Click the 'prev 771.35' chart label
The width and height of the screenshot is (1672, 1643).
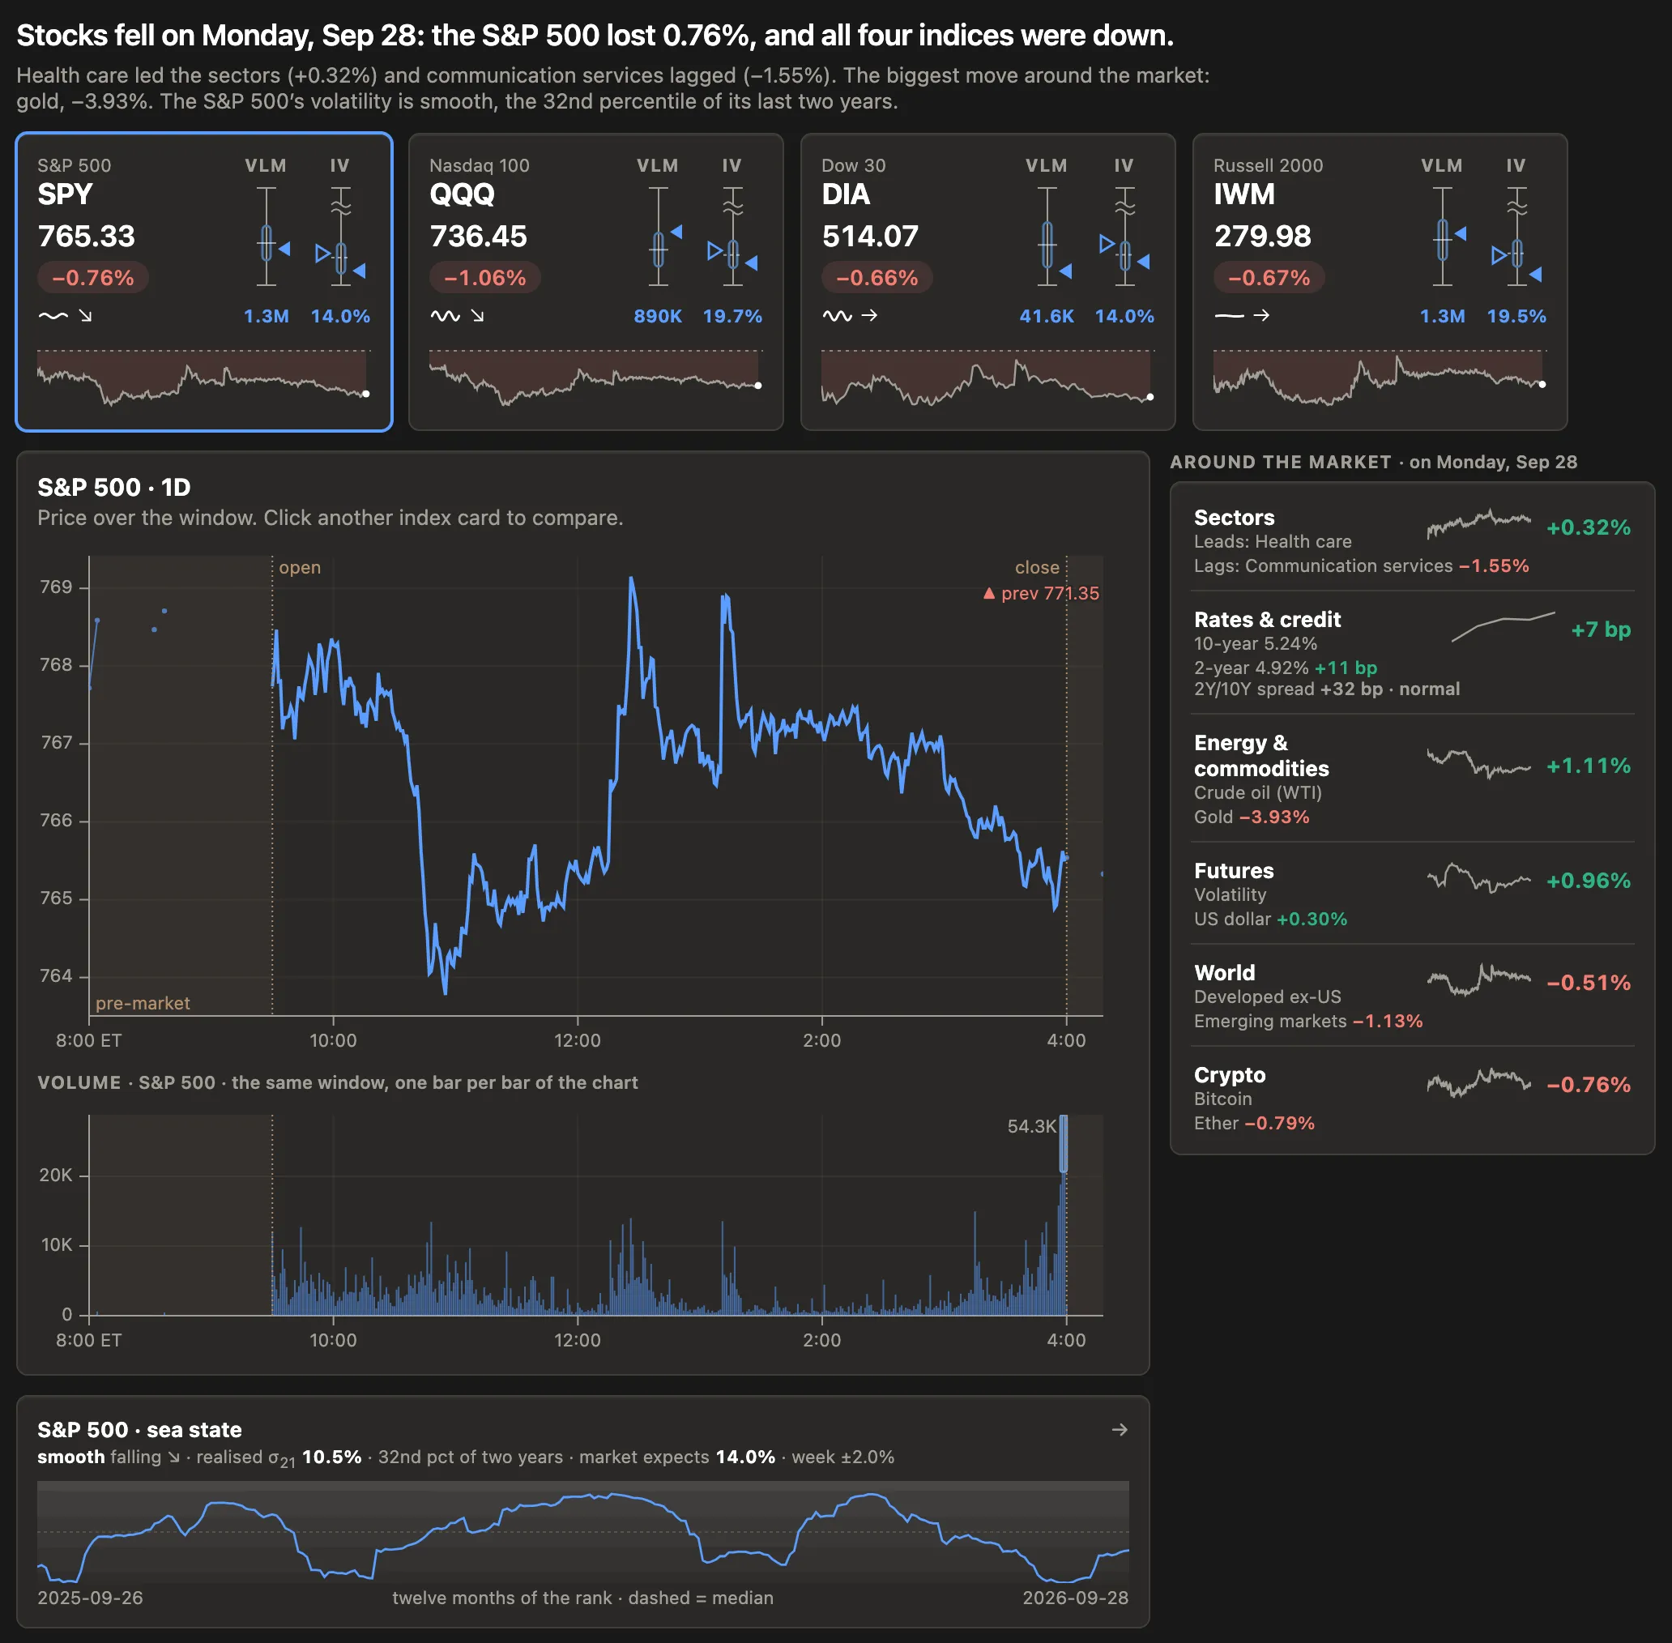1041,594
